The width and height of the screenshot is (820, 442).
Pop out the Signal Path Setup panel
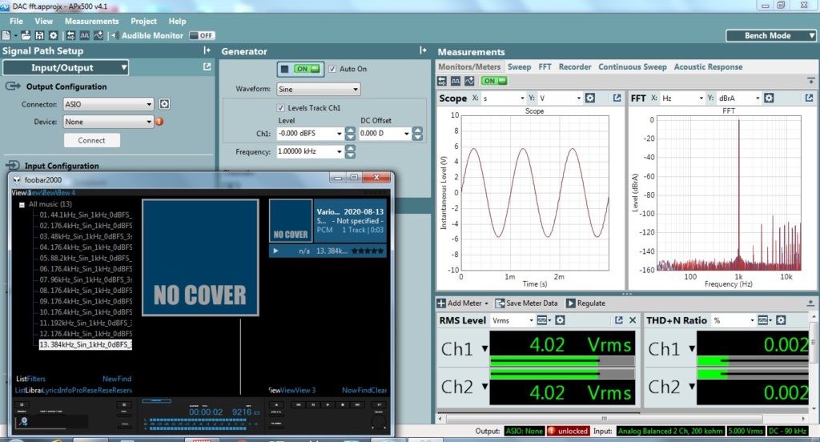(x=207, y=67)
